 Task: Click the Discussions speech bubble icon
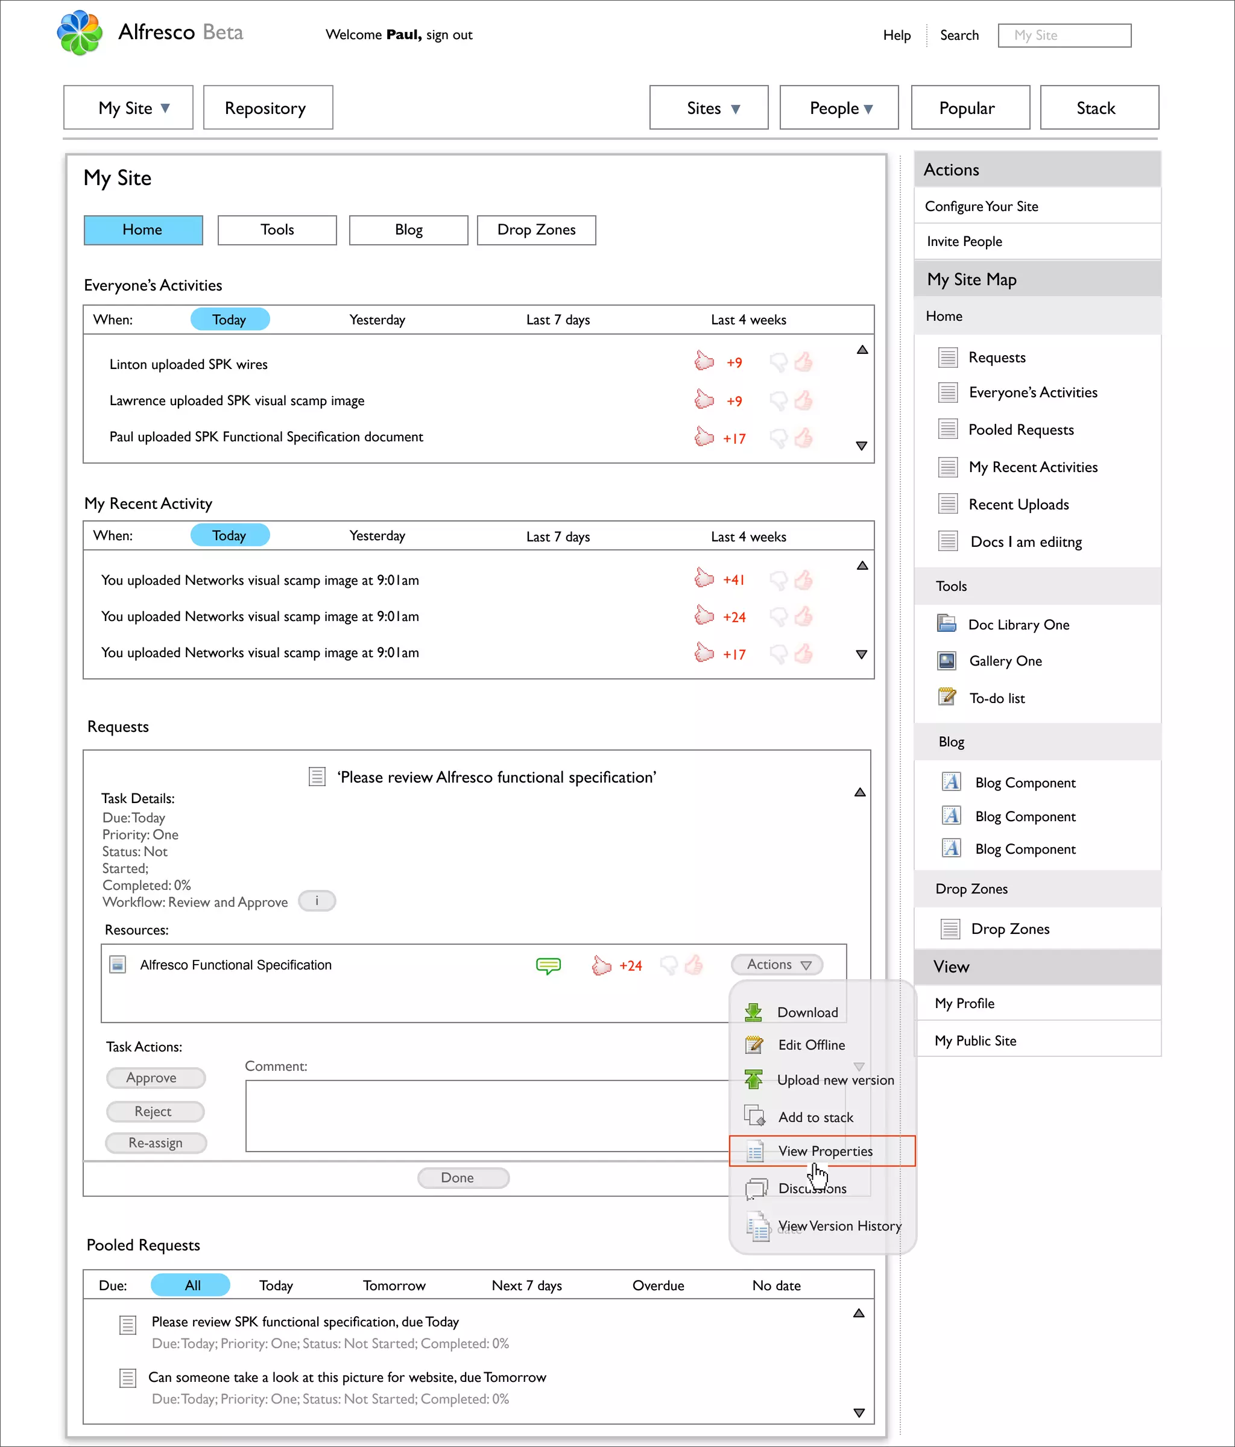pyautogui.click(x=757, y=1188)
